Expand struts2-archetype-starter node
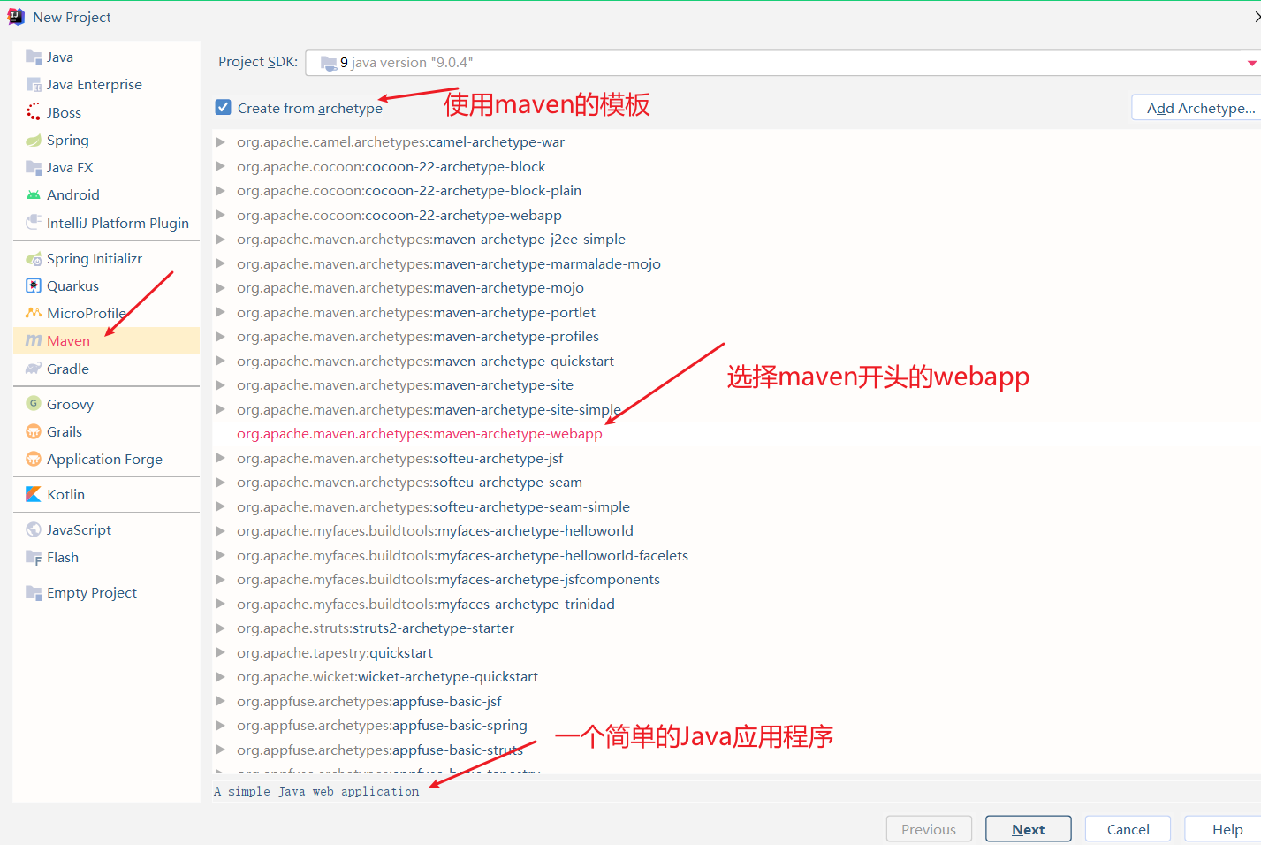Screen dimensions: 1261x845 [221, 628]
